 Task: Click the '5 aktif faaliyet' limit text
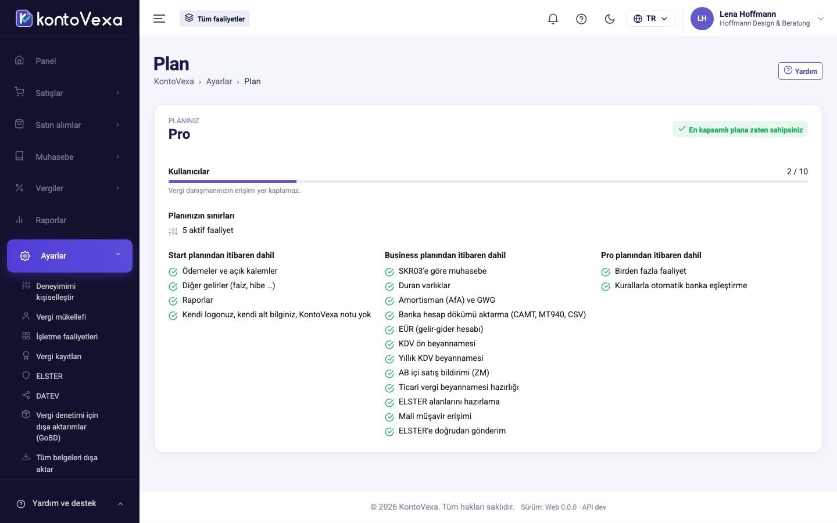click(208, 230)
